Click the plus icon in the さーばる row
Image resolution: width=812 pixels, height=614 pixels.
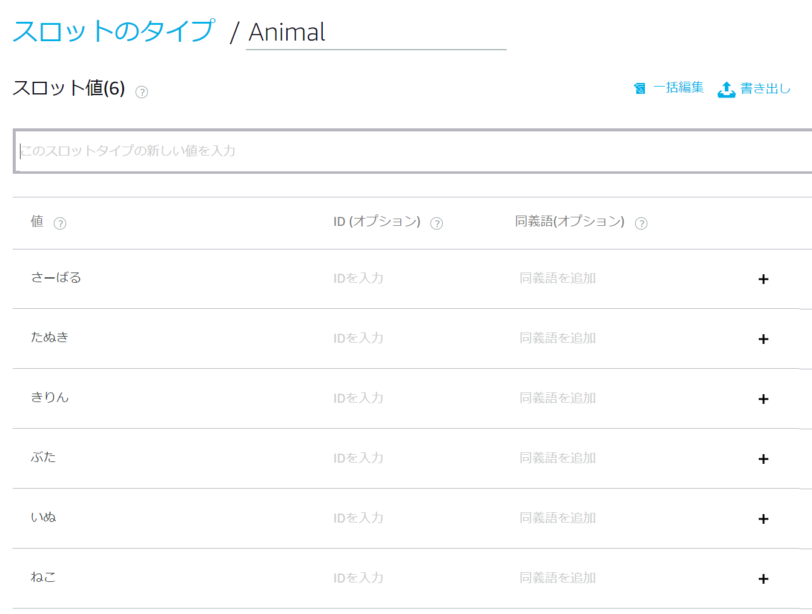[x=764, y=279]
